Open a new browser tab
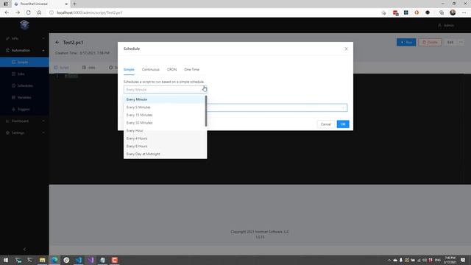The height and width of the screenshot is (265, 471). pos(75,4)
